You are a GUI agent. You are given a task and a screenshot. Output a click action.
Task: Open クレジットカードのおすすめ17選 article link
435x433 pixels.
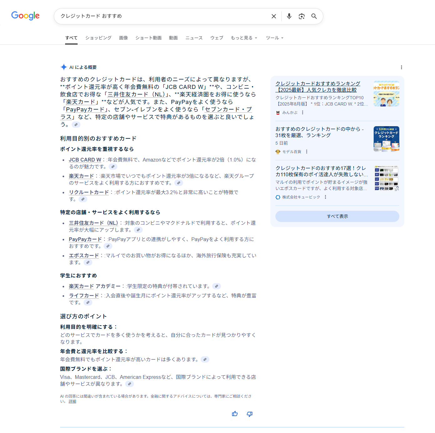coord(322,171)
